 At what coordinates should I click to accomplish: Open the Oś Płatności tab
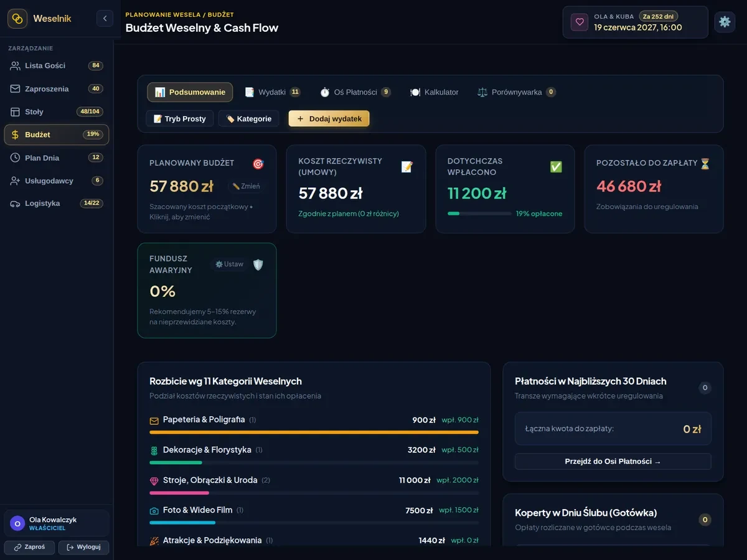355,92
